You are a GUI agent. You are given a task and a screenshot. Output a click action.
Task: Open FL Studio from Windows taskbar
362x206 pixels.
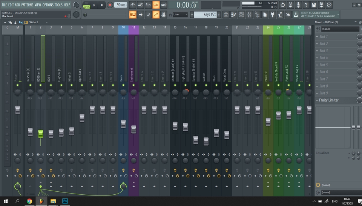pyautogui.click(x=41, y=201)
